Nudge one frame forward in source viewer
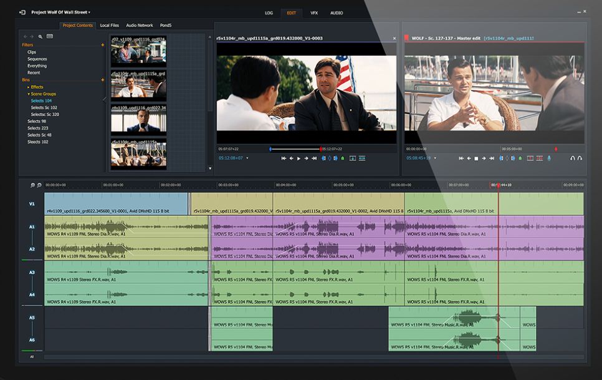This screenshot has height=380, width=602. 306,158
